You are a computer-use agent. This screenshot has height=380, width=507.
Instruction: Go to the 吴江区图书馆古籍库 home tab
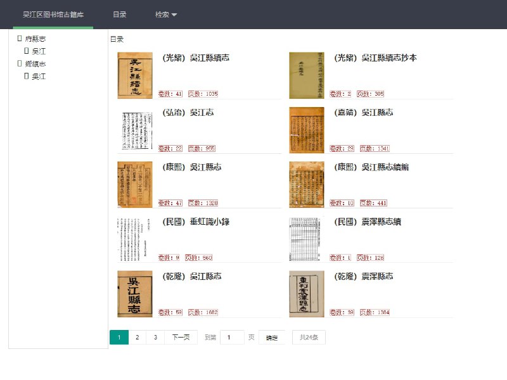[x=53, y=15]
